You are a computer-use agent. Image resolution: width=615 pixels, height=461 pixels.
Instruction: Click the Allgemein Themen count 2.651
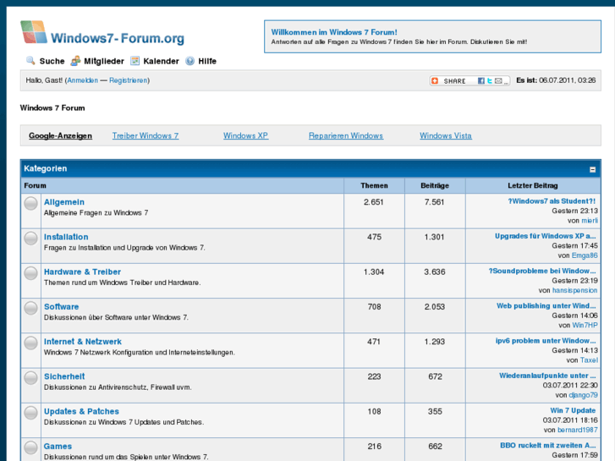[373, 202]
